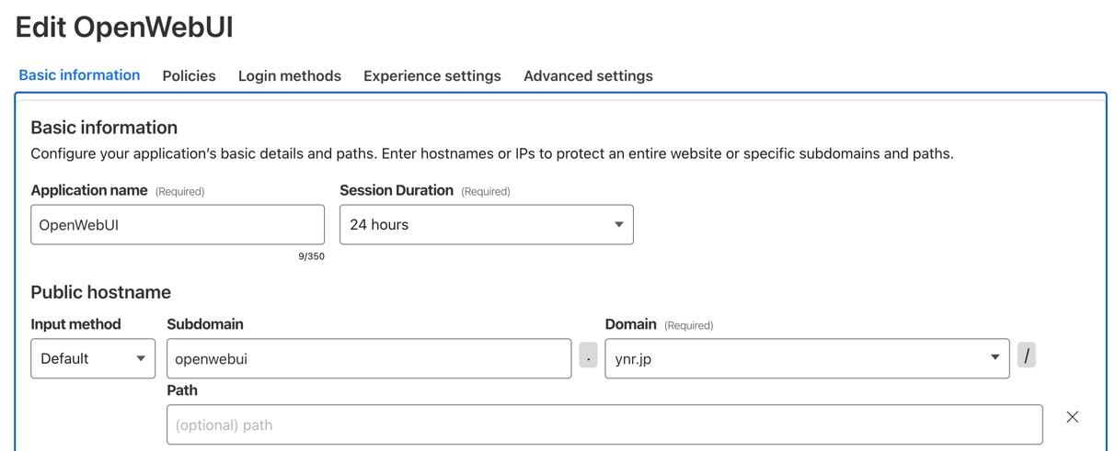Click the slash separator after Domain dropdown
The width and height of the screenshot is (1116, 451).
coord(1027,355)
